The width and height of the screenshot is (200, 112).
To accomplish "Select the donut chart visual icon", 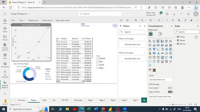I will point(166,49).
